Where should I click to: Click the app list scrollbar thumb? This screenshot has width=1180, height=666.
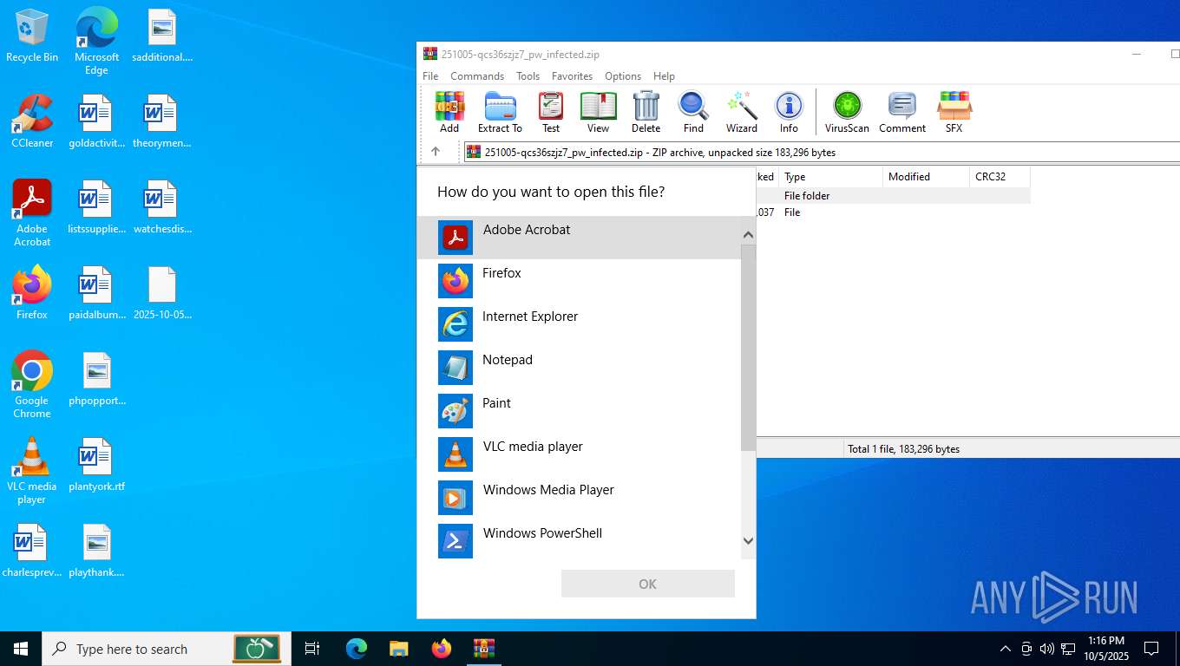pyautogui.click(x=749, y=348)
